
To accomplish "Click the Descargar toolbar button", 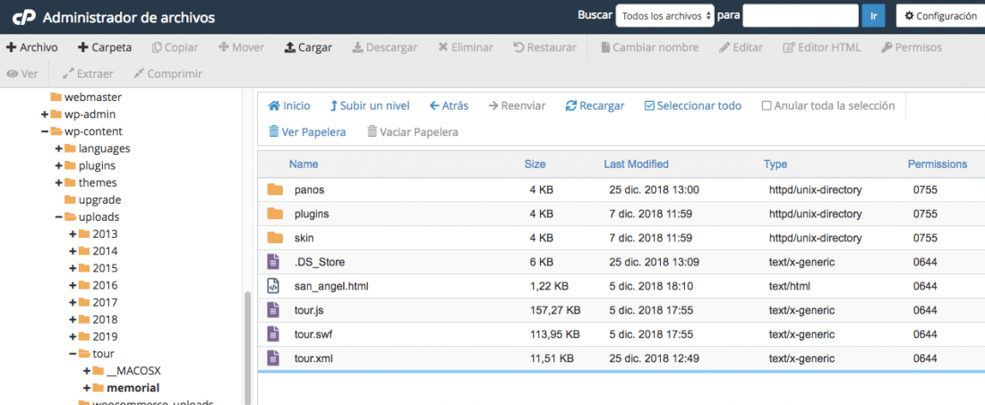I will tap(384, 47).
